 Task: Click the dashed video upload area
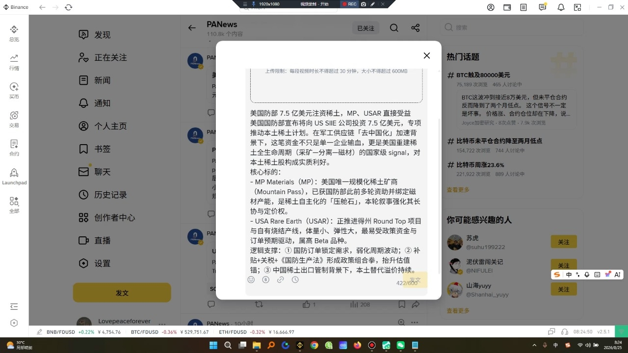pos(336,85)
